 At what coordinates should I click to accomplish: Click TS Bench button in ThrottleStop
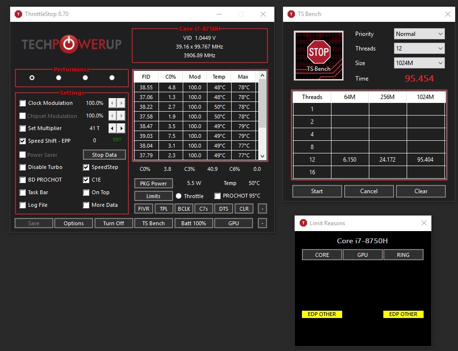[x=154, y=223]
